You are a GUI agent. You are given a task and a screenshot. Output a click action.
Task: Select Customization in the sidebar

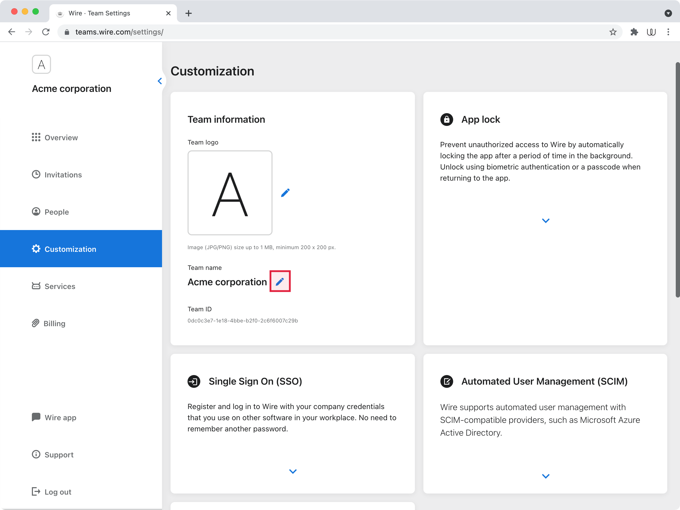[81, 249]
